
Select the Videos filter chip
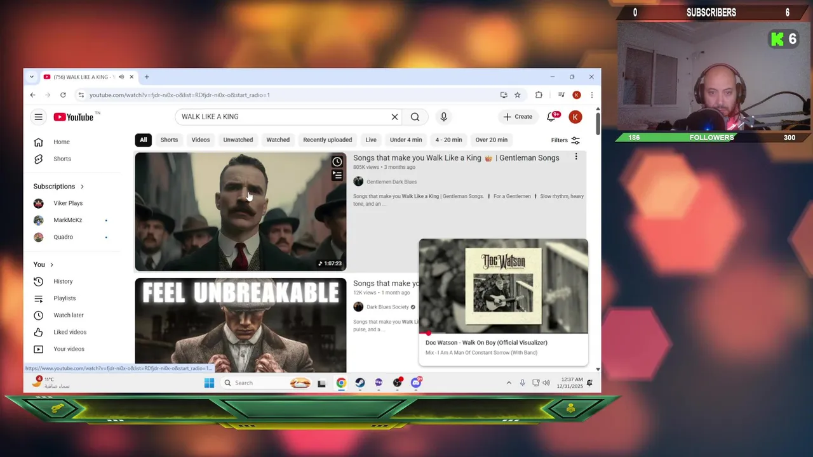point(201,140)
